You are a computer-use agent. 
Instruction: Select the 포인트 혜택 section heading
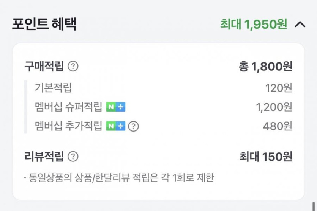click(x=44, y=24)
